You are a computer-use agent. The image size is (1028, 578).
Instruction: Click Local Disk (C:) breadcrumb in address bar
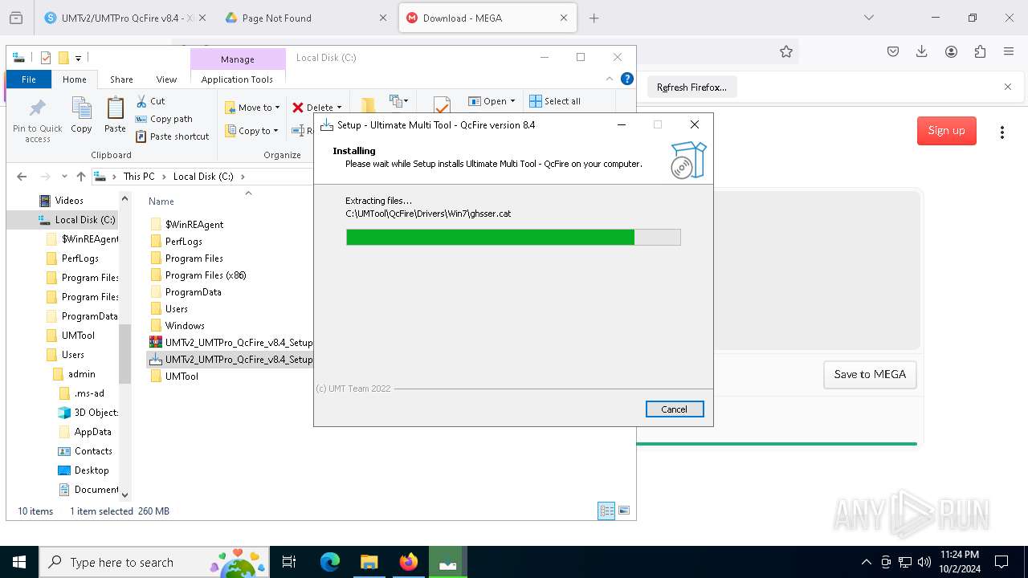tap(203, 177)
